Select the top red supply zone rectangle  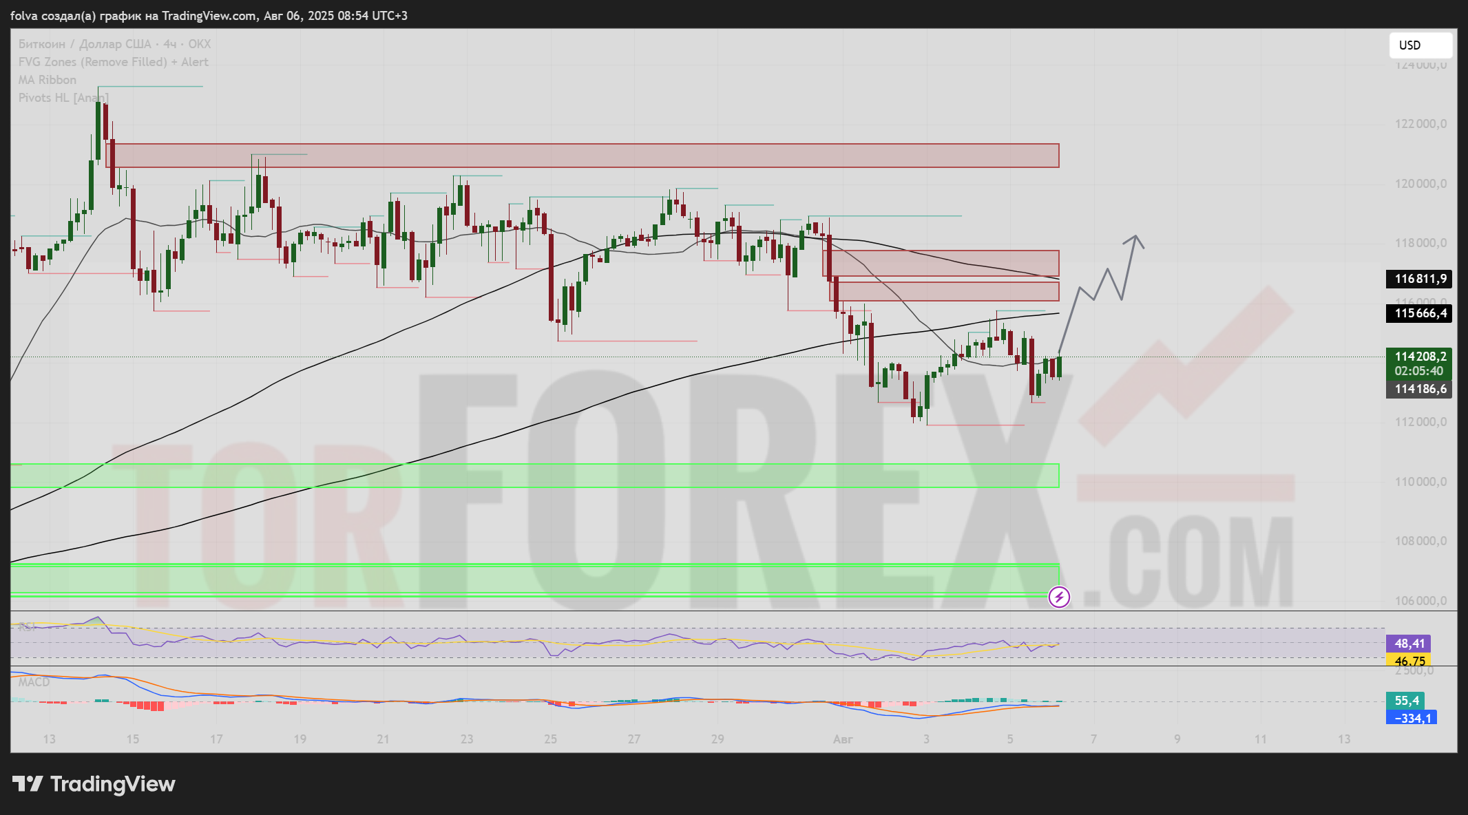(x=584, y=156)
